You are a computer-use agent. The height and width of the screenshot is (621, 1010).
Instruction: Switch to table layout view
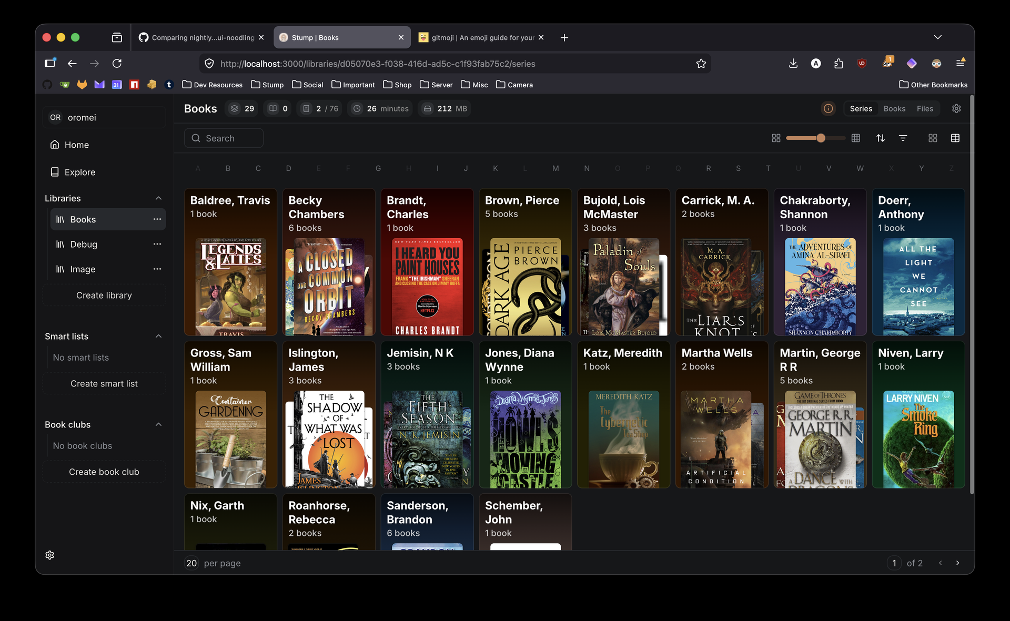point(955,138)
